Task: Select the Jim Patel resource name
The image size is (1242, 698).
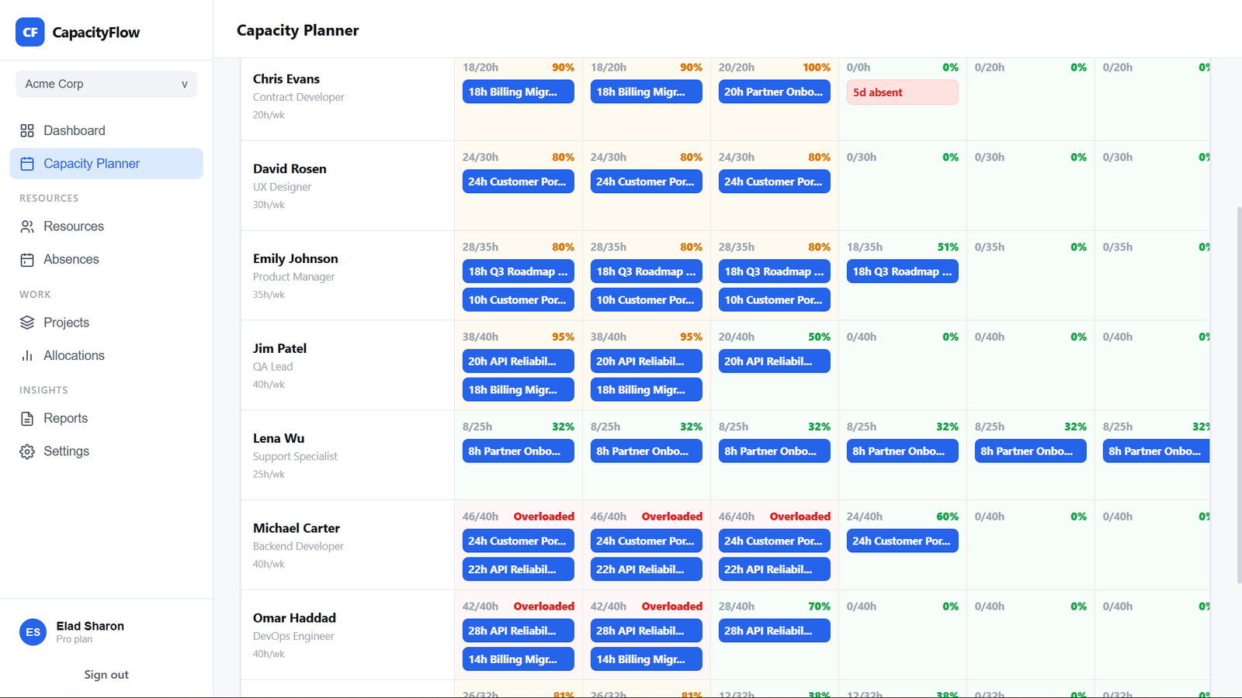Action: (x=279, y=349)
